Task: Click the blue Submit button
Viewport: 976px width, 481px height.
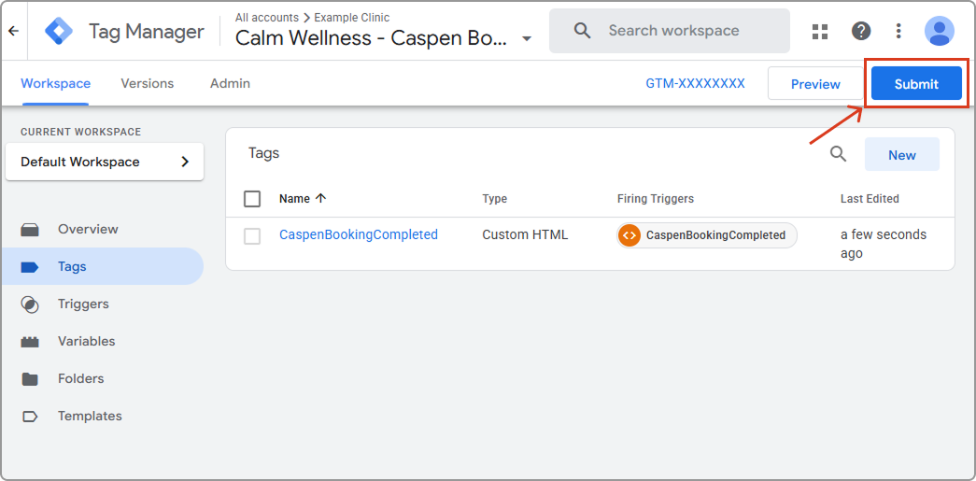Action: [915, 83]
